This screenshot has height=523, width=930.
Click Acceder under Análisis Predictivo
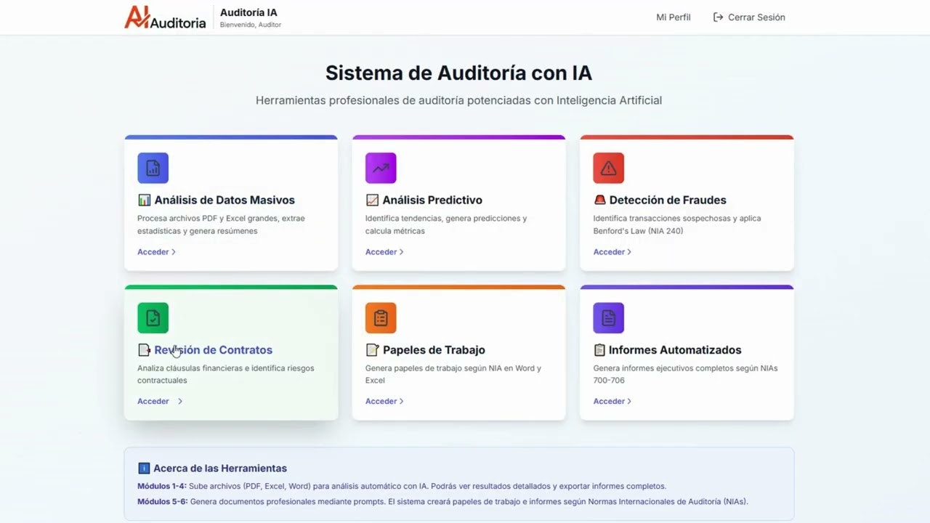(381, 251)
